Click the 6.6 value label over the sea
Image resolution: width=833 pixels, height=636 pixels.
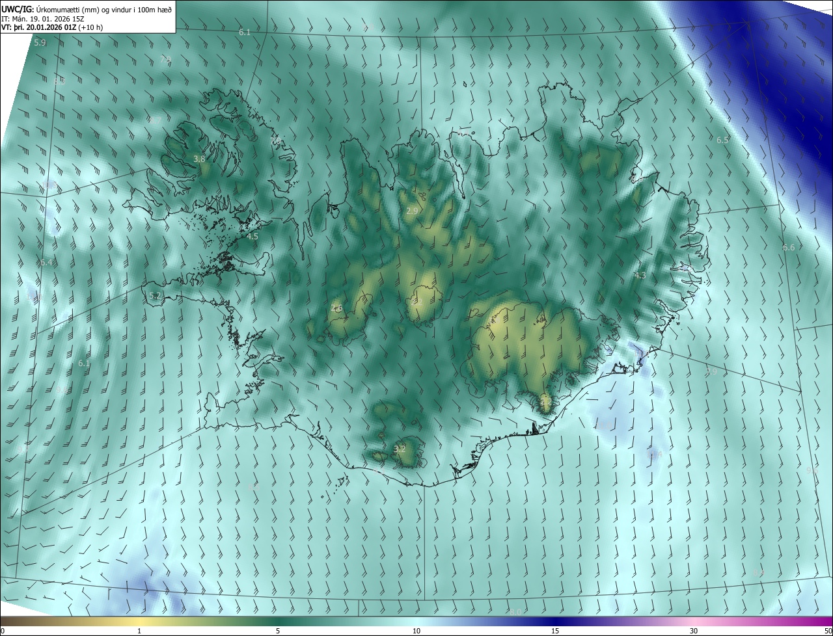(789, 248)
